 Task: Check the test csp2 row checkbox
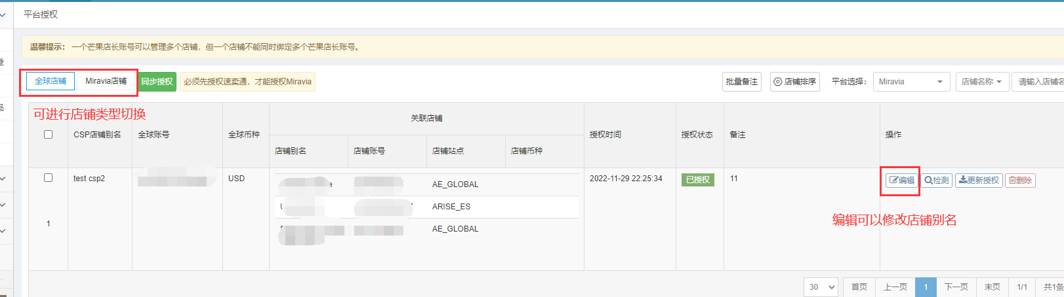click(x=48, y=178)
